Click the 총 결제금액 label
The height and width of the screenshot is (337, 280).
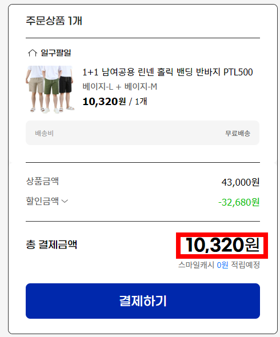click(x=51, y=244)
